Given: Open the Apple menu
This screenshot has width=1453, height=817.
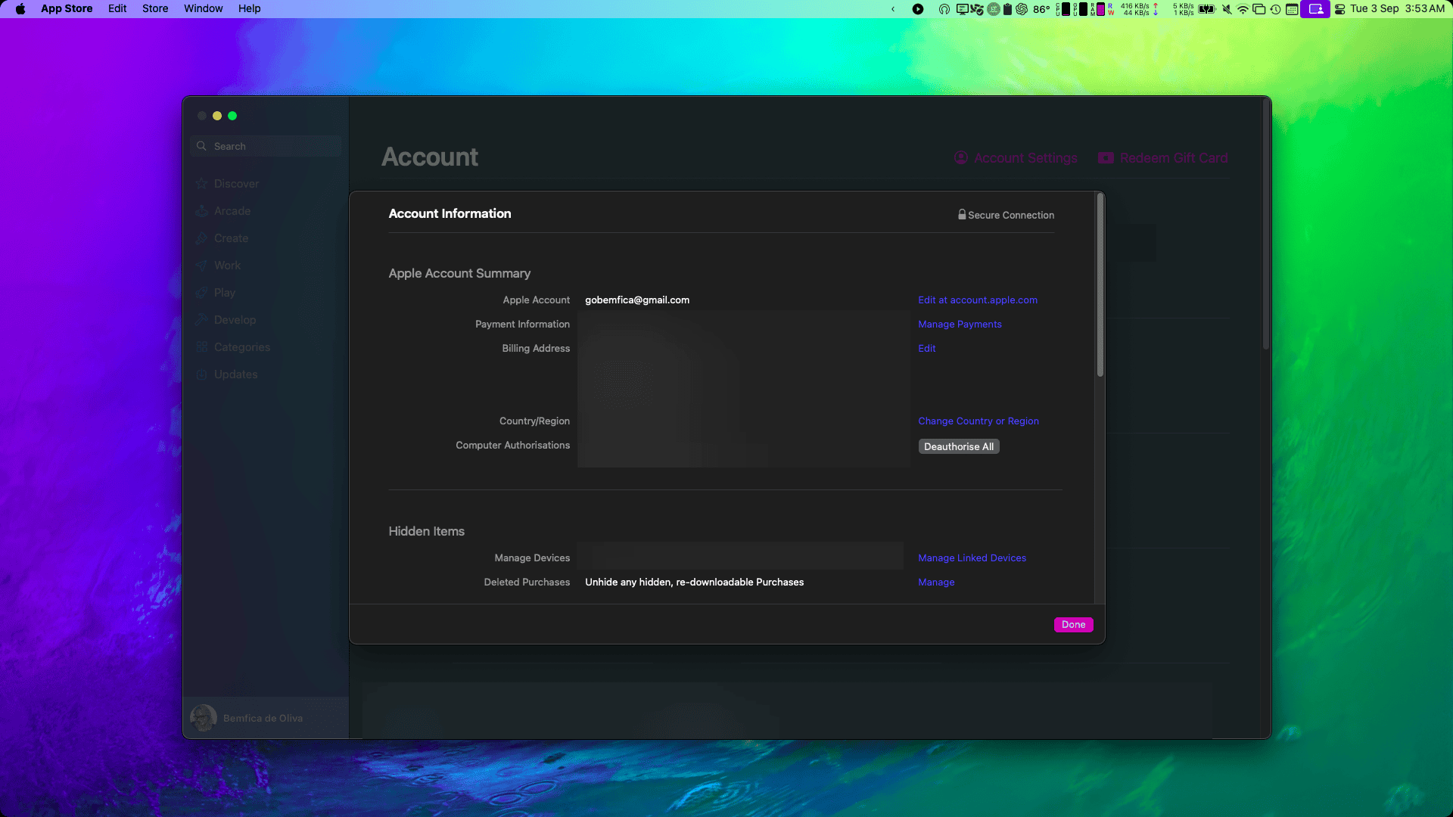Looking at the screenshot, I should click(x=20, y=8).
